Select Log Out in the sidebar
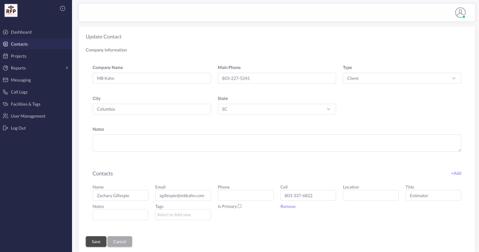 point(18,128)
